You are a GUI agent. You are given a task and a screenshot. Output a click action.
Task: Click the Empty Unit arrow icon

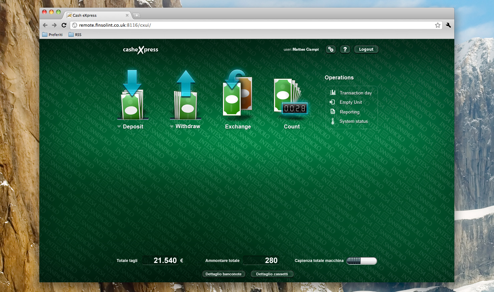coord(332,102)
